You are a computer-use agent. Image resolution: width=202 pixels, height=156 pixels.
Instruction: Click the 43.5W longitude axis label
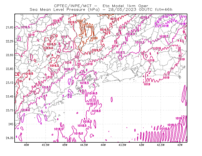coord(122,145)
